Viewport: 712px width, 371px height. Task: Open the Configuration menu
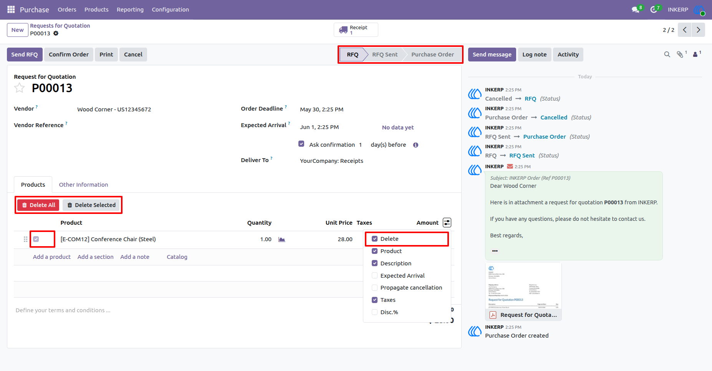[171, 10]
